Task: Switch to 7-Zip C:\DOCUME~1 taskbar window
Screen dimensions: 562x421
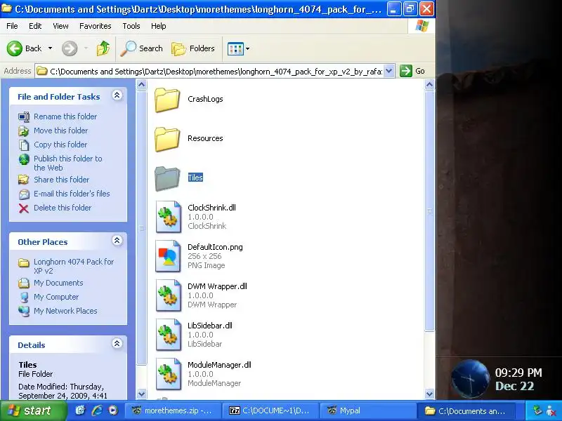Action: pos(269,410)
